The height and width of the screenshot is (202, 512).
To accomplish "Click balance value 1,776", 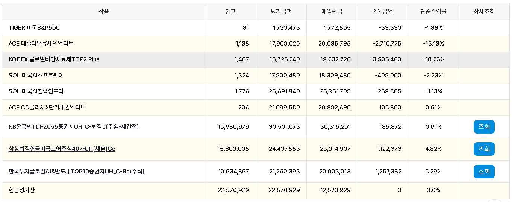I will tap(242, 91).
